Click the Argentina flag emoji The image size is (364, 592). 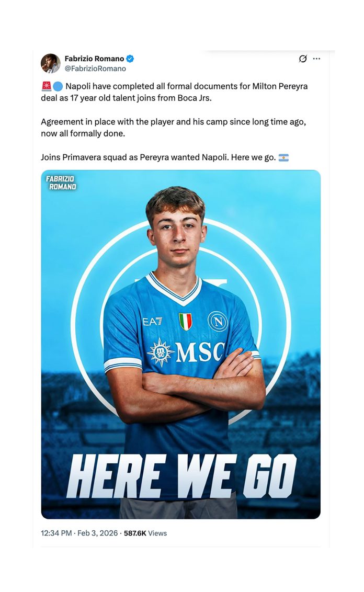coord(283,157)
